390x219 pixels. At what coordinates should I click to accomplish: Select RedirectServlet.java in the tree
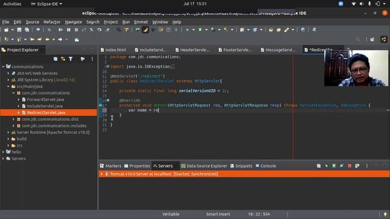(x=46, y=113)
